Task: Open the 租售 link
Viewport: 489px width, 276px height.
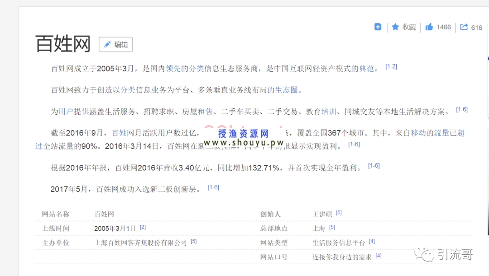Action: pyautogui.click(x=205, y=112)
